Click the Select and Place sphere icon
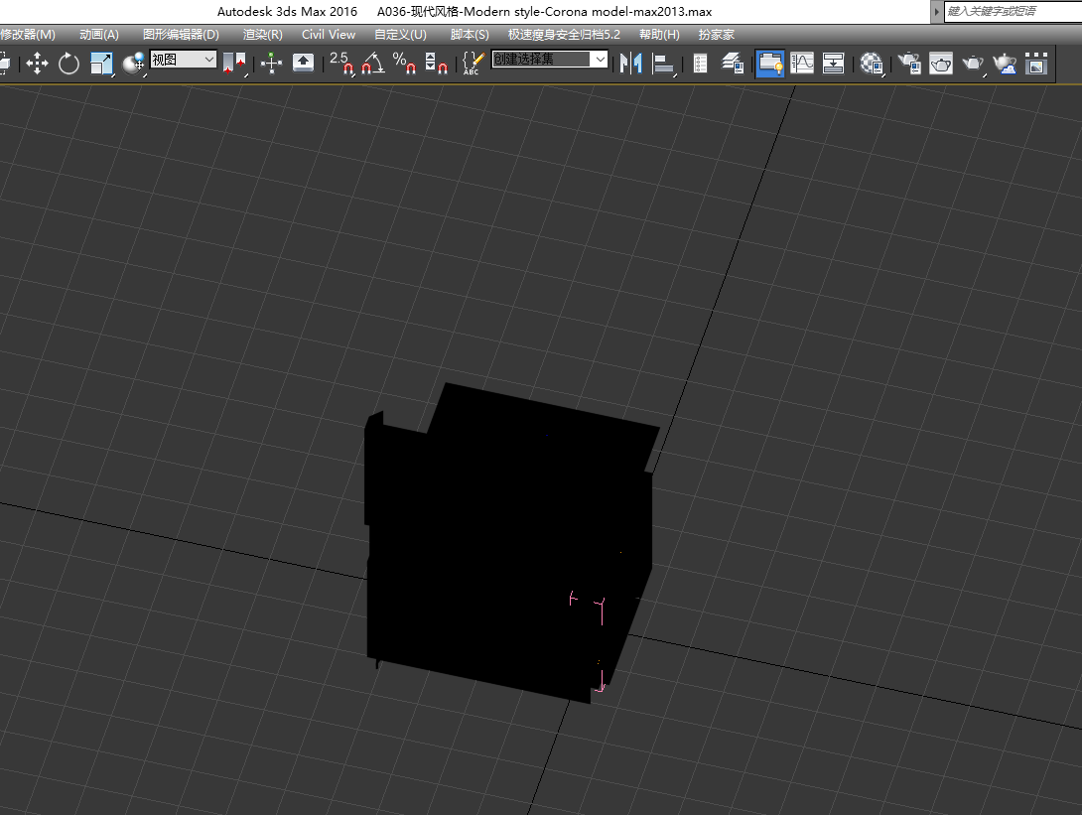Image resolution: width=1082 pixels, height=815 pixels. [133, 64]
